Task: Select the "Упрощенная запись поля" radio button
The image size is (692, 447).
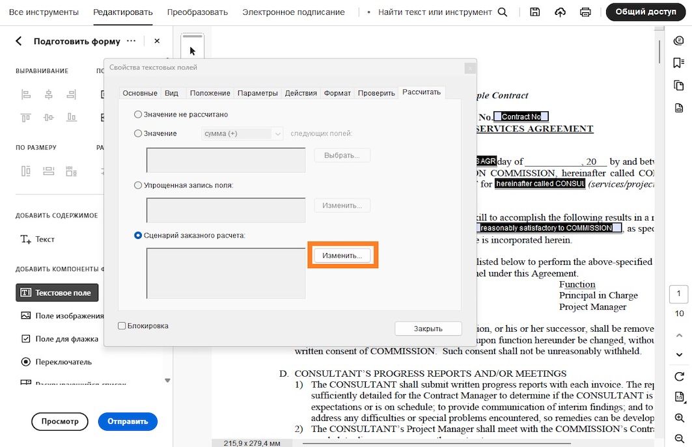Action: 137,185
